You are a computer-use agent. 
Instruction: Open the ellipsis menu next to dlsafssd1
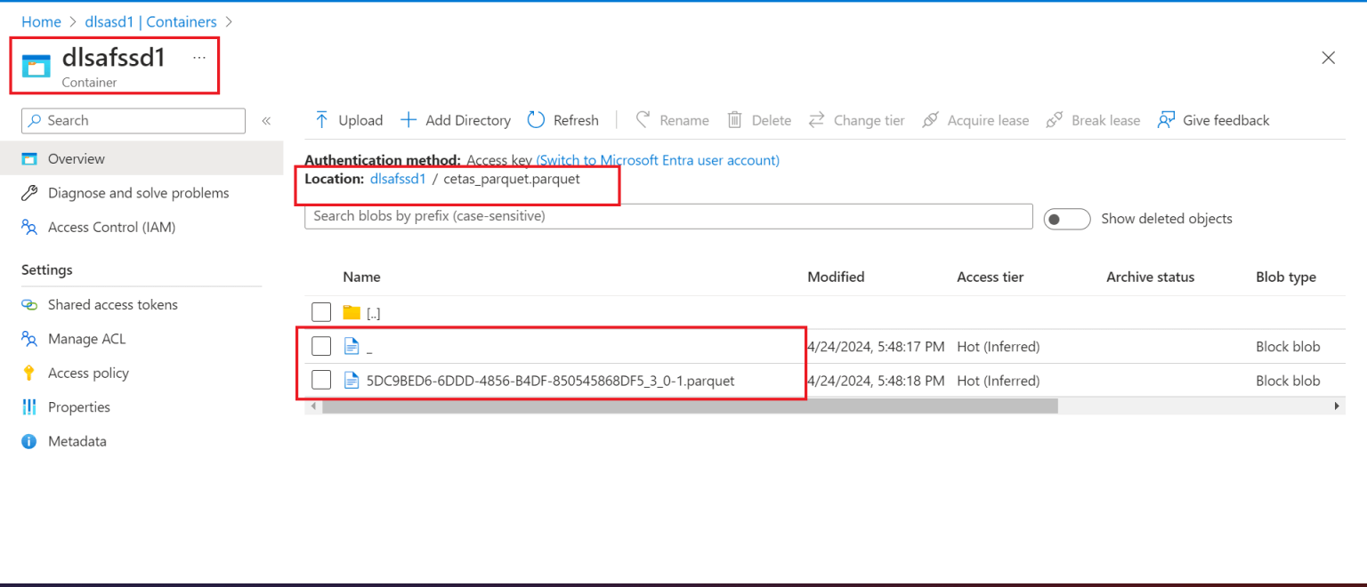point(199,58)
